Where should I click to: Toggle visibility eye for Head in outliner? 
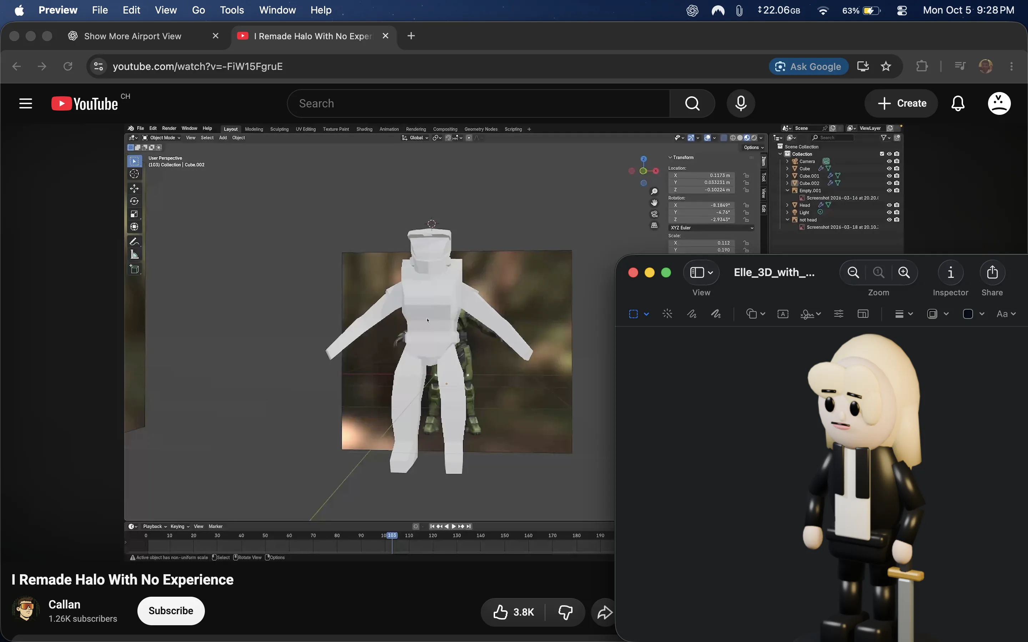889,205
